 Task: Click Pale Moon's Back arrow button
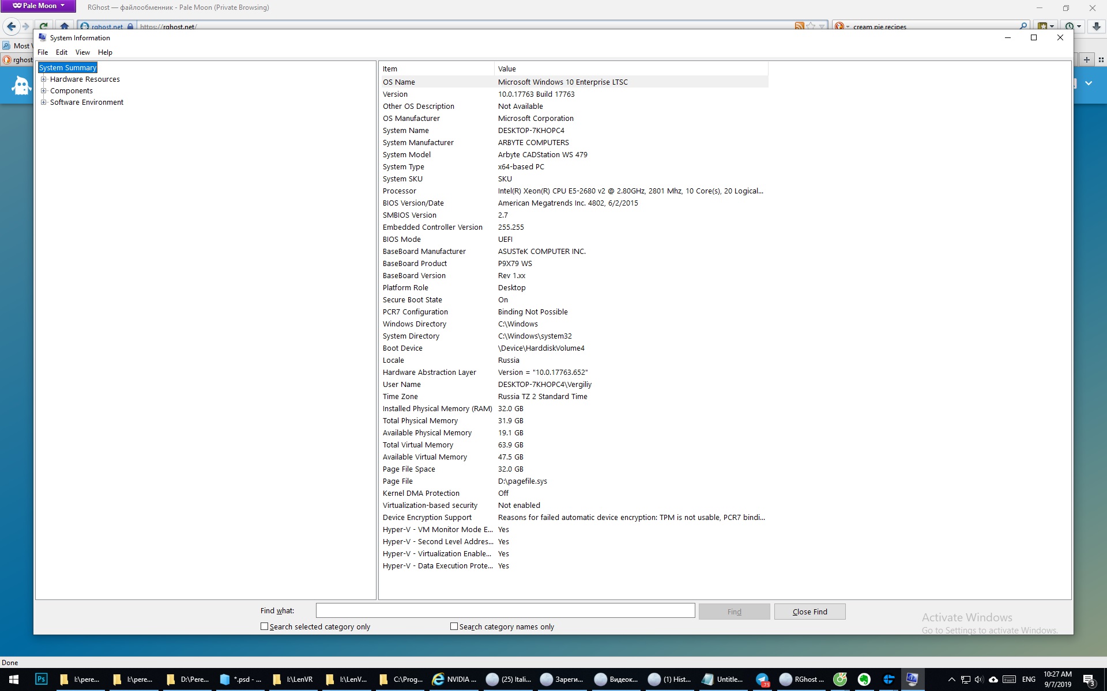[x=12, y=26]
